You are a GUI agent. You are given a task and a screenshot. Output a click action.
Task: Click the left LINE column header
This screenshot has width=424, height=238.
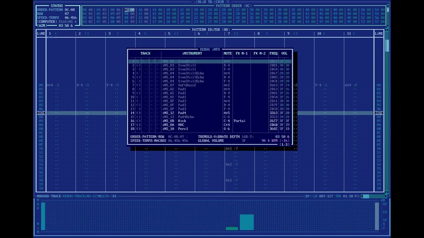pyautogui.click(x=41, y=34)
